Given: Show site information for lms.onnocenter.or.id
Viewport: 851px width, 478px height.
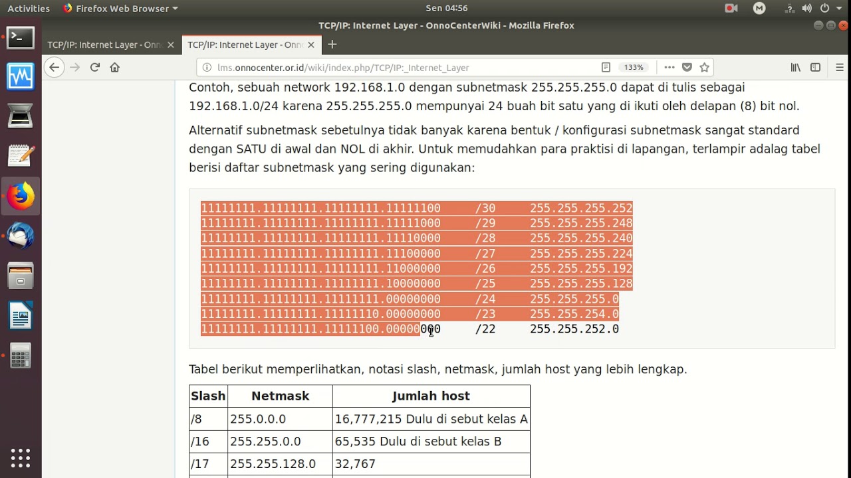Looking at the screenshot, I should (207, 67).
